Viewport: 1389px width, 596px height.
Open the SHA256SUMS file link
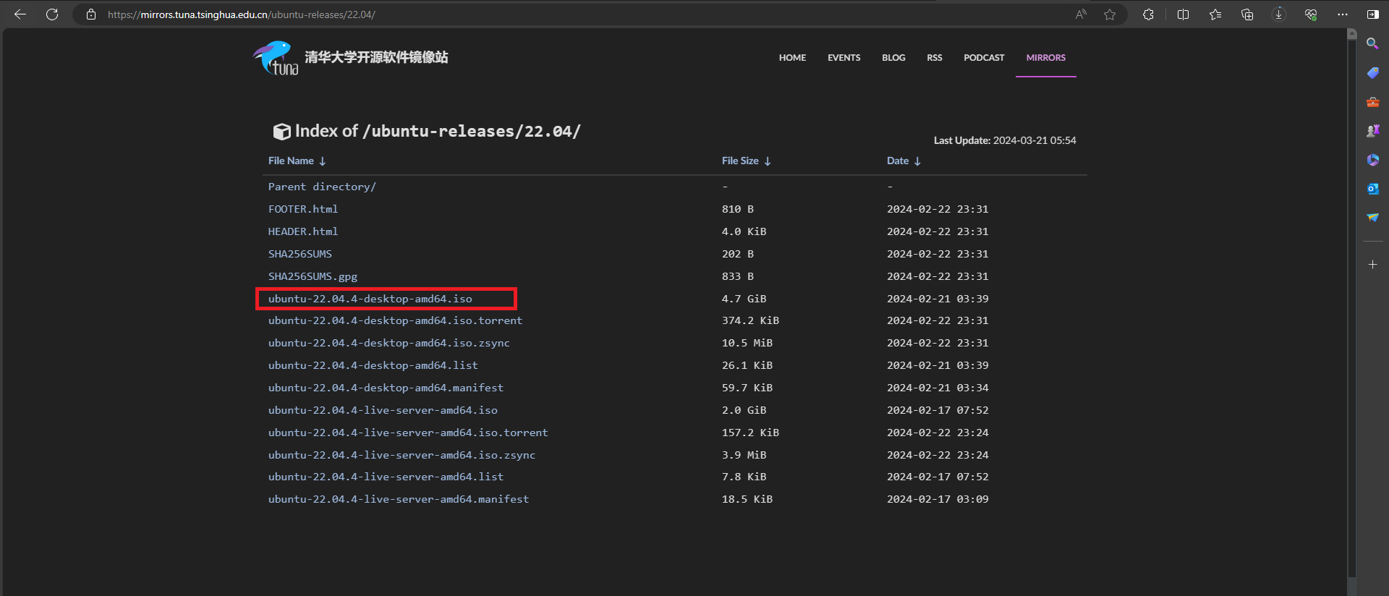click(x=300, y=254)
